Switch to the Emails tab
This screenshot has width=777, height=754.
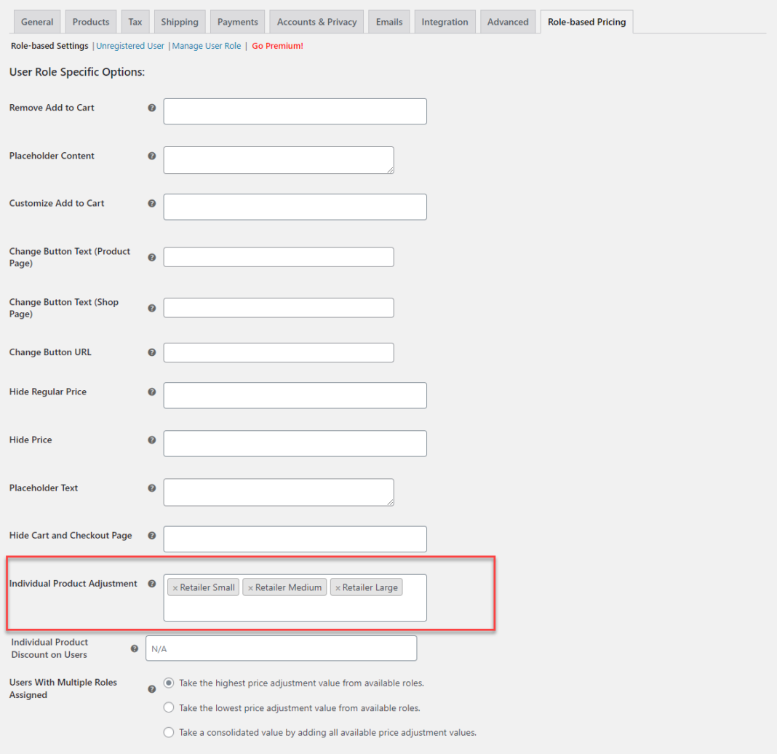tap(389, 22)
